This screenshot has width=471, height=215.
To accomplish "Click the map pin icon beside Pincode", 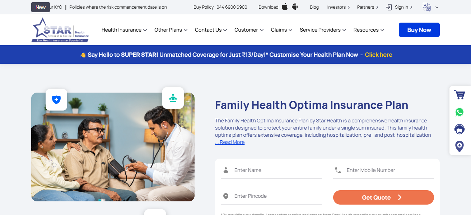I will tap(226, 196).
